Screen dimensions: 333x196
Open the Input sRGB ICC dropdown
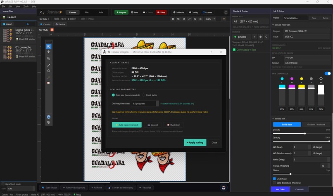[307, 37]
